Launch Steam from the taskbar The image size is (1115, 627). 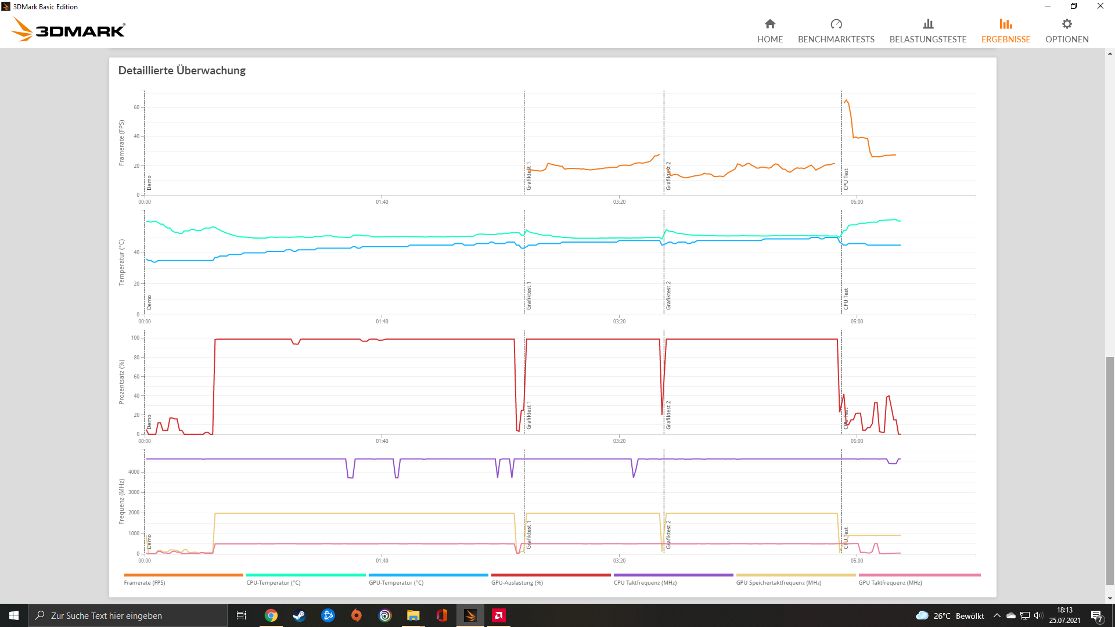(x=299, y=615)
